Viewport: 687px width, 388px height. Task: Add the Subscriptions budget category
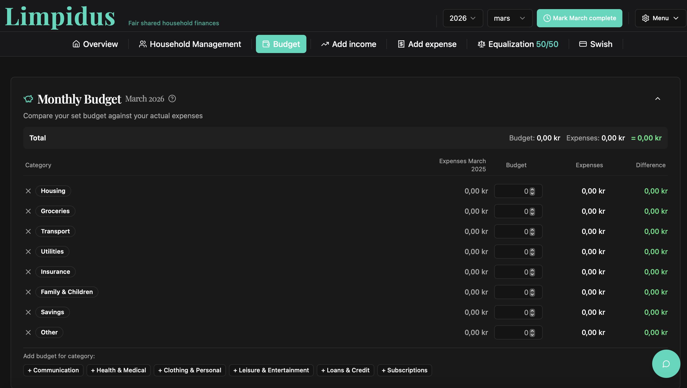(404, 370)
